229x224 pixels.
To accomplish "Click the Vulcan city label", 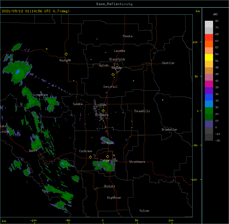I will [x=144, y=211].
